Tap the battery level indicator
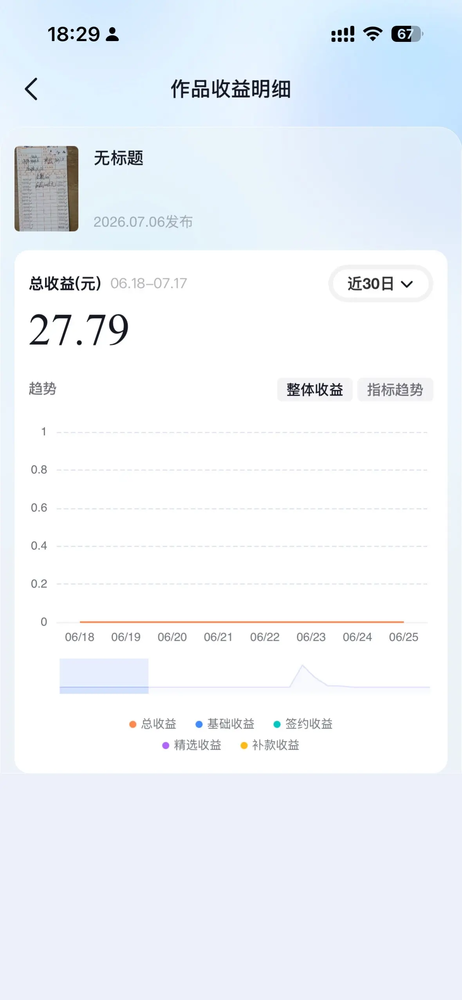The height and width of the screenshot is (1000, 462). coord(407,34)
